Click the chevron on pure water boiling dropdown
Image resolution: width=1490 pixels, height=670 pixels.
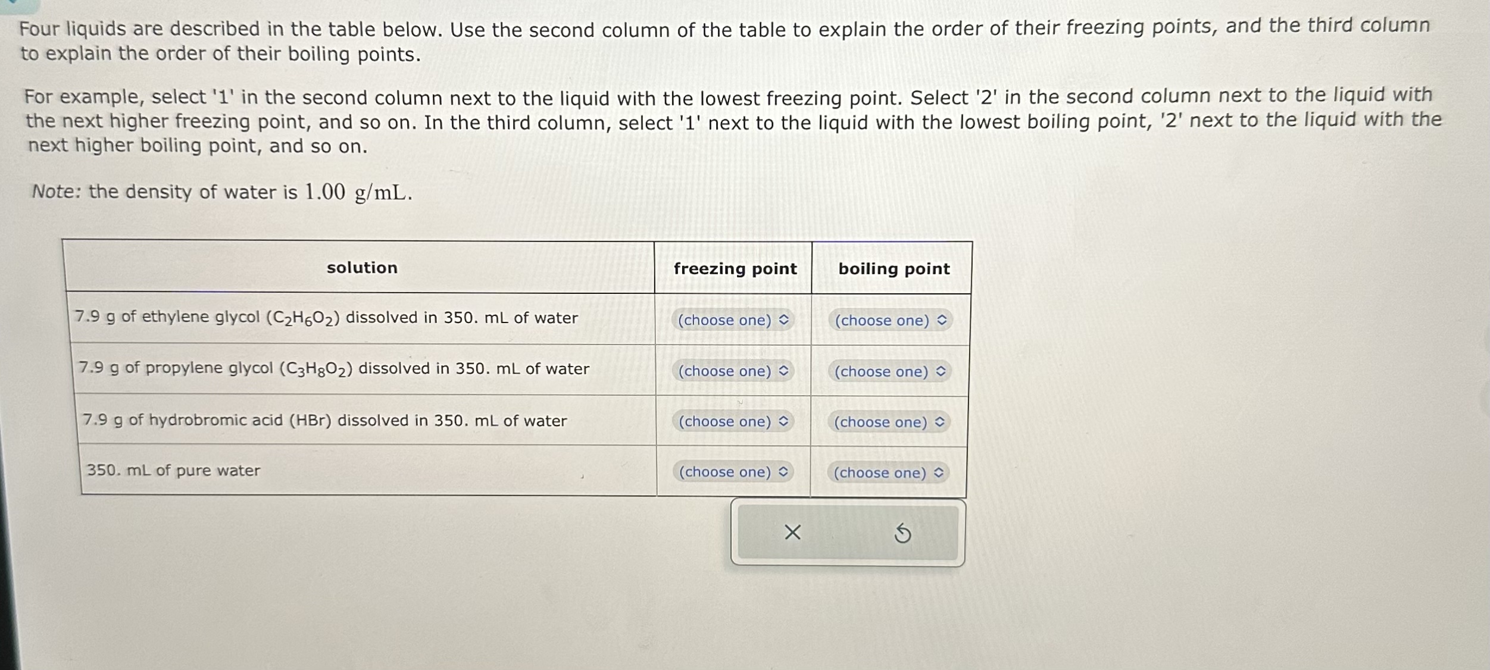[x=942, y=472]
